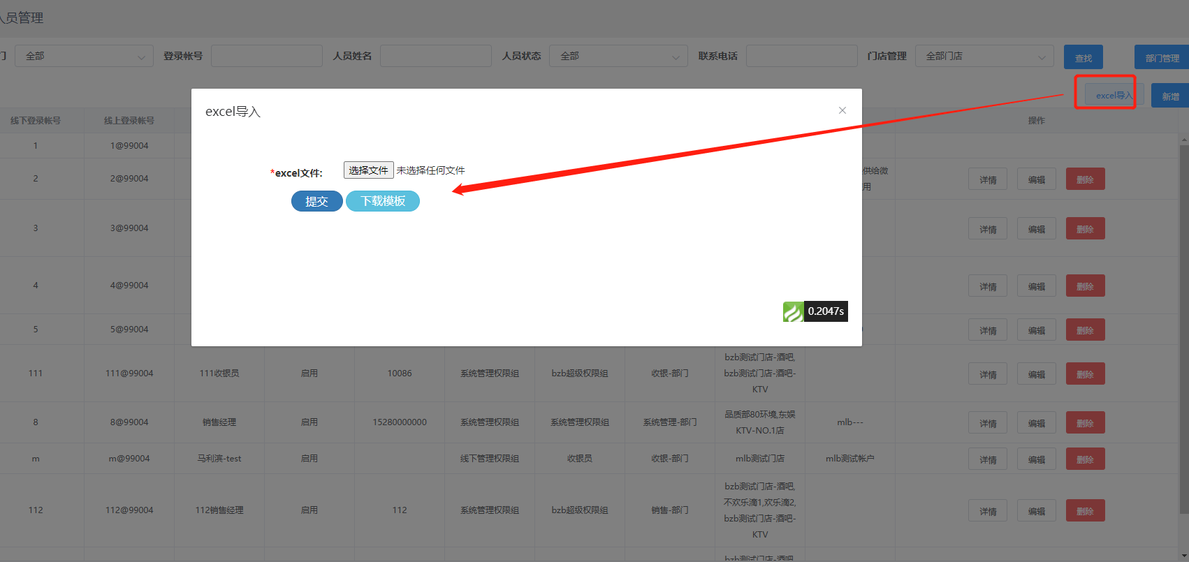The height and width of the screenshot is (562, 1189).
Task: Delete row 5@99004
Action: pos(1086,330)
